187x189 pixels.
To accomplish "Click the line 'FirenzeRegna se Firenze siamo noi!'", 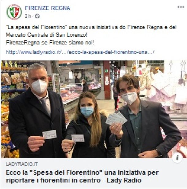I will click(50, 43).
